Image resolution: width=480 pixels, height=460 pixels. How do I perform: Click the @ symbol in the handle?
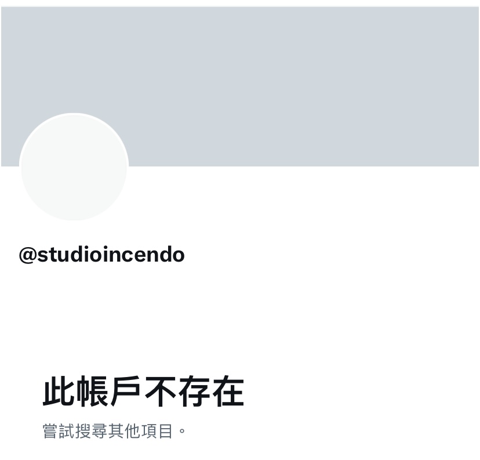click(28, 255)
